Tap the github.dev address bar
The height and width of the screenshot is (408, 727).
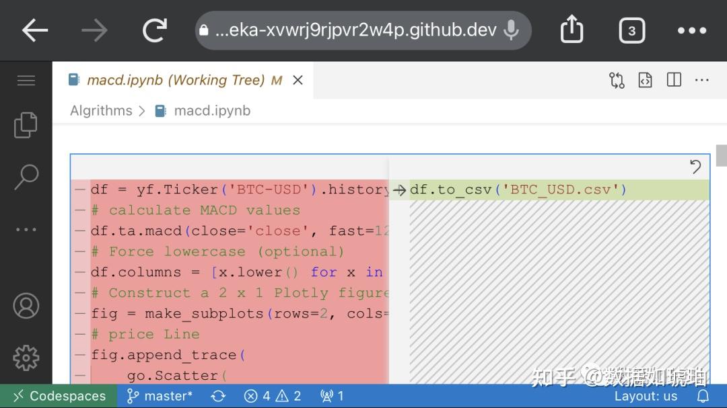[x=363, y=30]
